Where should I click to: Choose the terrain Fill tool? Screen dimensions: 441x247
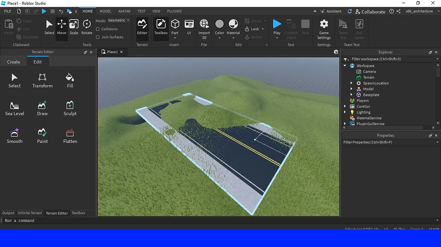click(x=70, y=80)
